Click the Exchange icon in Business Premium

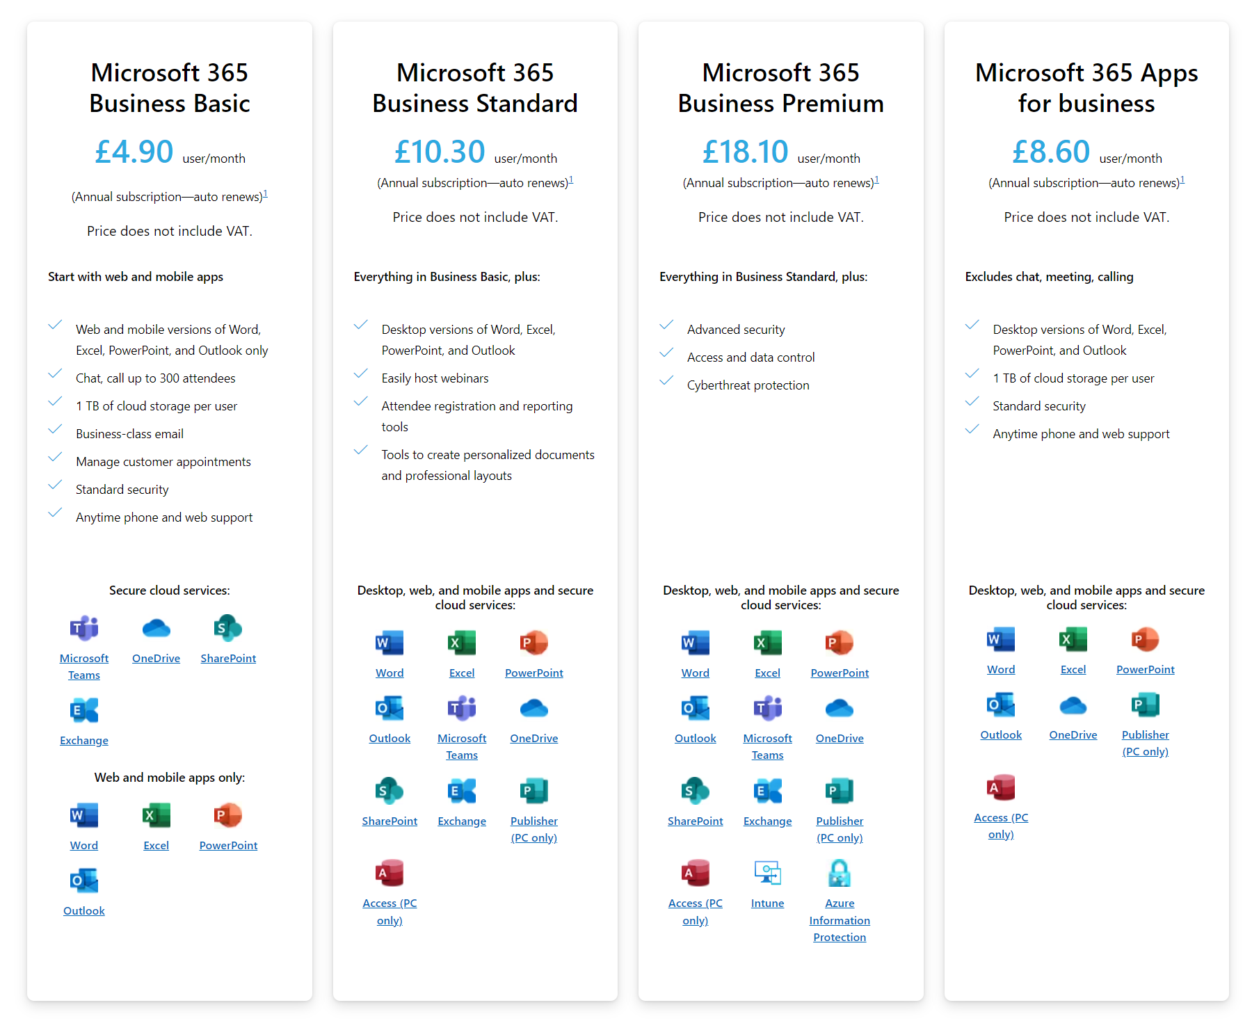[x=768, y=792]
